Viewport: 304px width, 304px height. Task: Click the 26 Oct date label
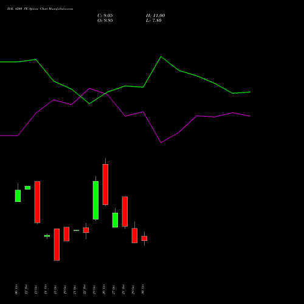[104, 289]
